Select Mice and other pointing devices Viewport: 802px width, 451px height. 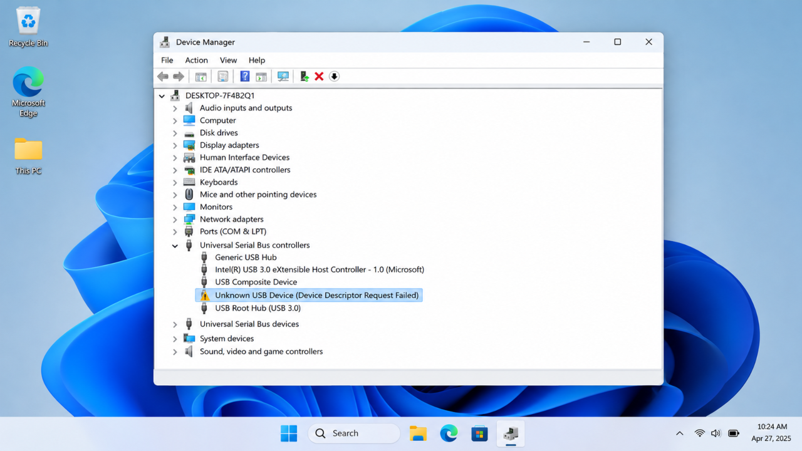(x=258, y=194)
